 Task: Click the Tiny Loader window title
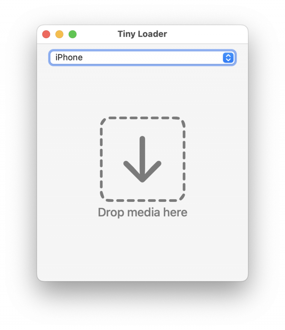click(142, 34)
